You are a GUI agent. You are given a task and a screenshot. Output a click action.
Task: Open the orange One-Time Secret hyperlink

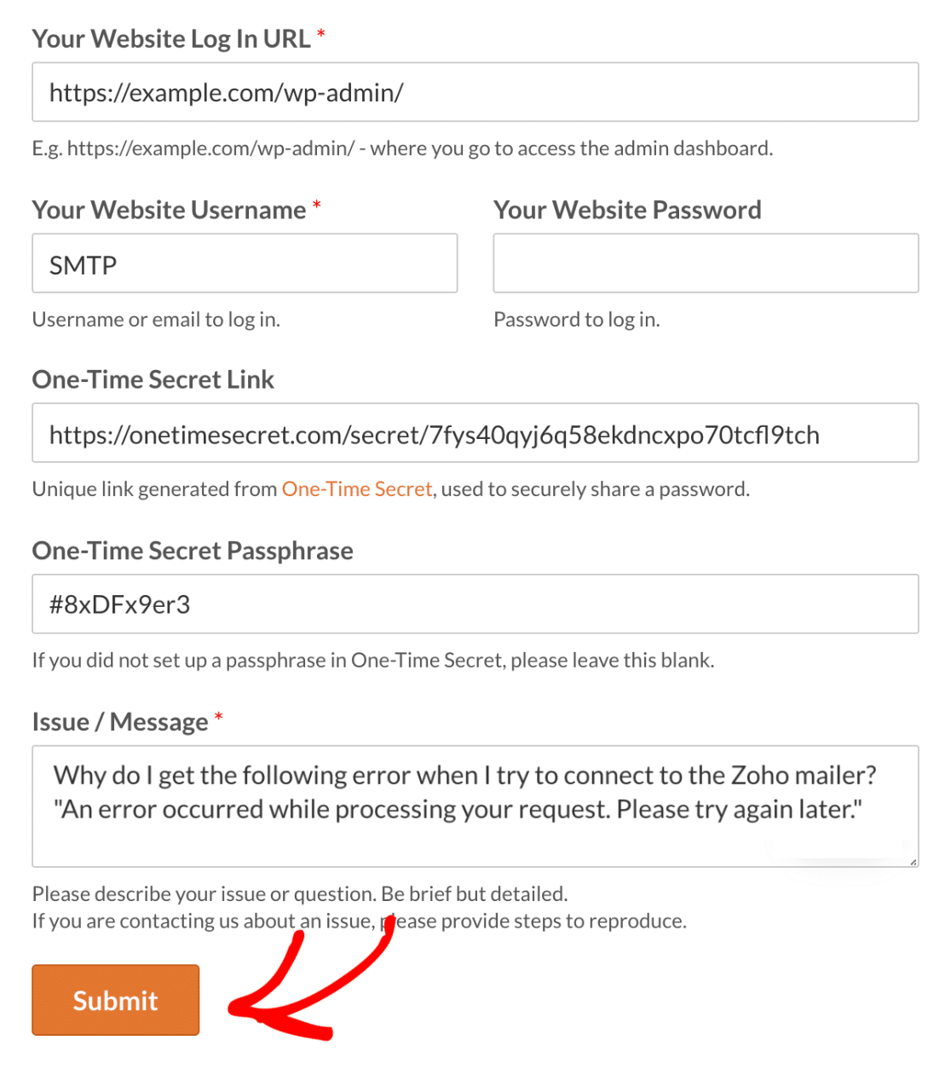(x=357, y=489)
